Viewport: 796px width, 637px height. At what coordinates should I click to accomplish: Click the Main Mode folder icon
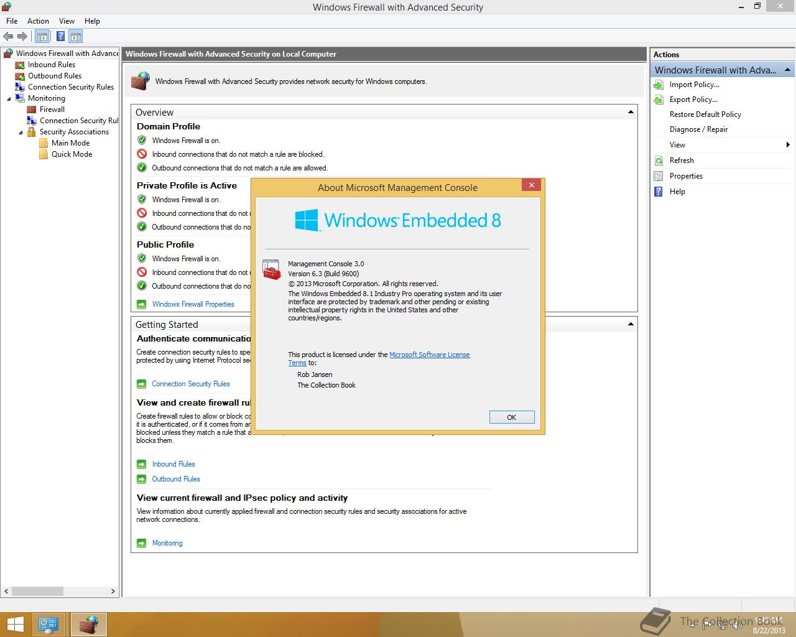(44, 143)
